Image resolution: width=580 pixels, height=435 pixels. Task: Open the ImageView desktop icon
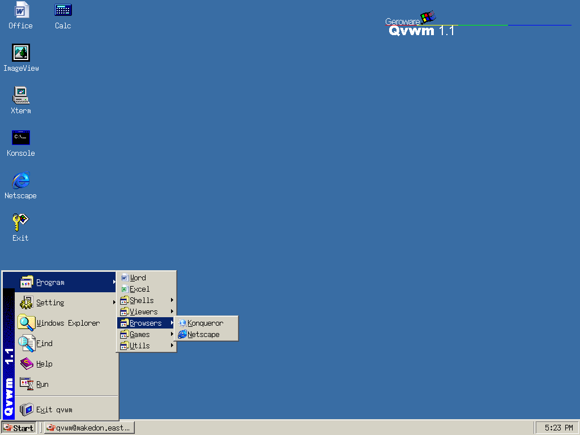click(x=21, y=58)
